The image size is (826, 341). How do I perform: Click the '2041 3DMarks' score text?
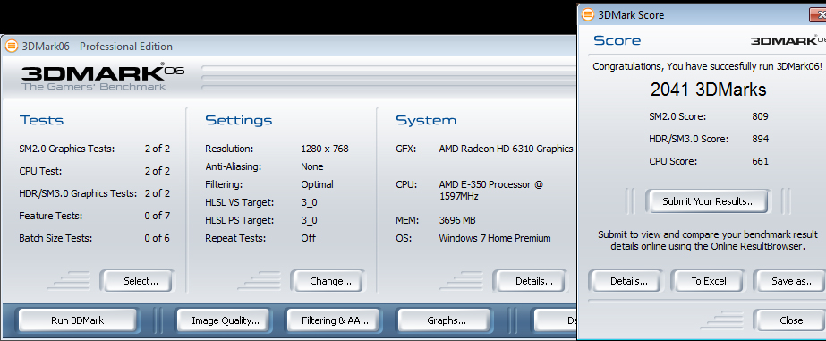(708, 90)
